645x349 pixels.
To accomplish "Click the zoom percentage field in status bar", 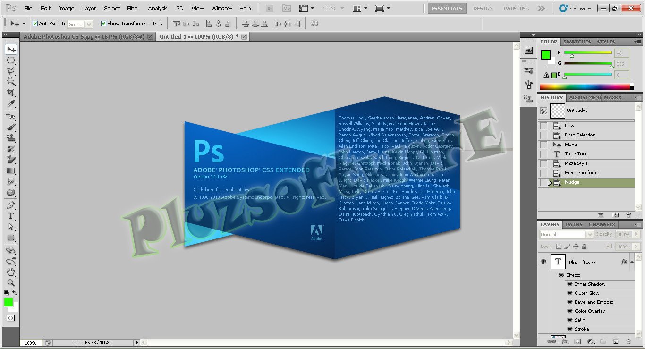I will (x=31, y=343).
